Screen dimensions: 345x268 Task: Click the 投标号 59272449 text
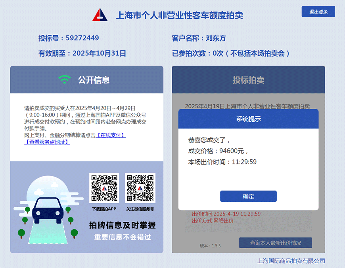69,38
